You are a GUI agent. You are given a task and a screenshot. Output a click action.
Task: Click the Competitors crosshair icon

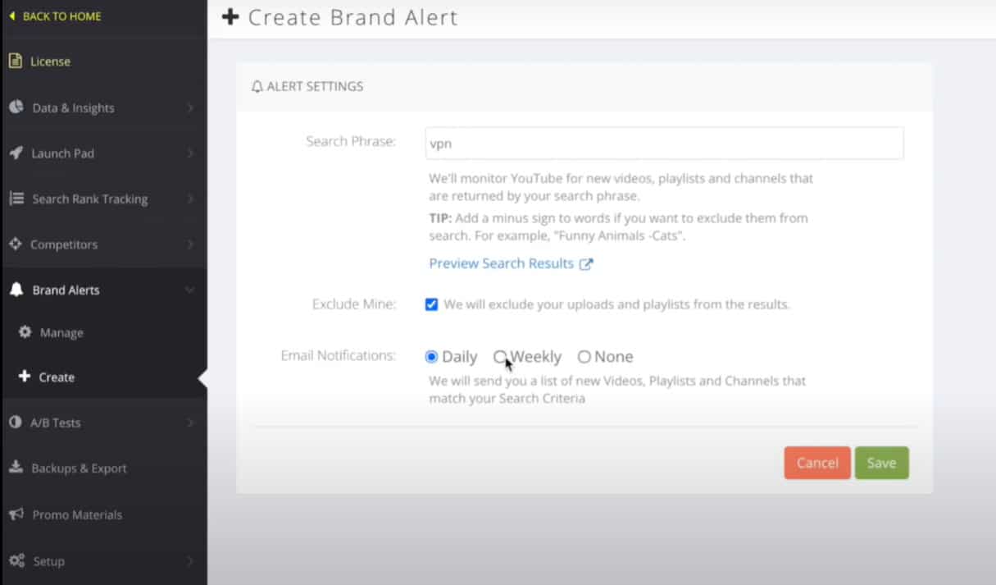[x=16, y=245]
